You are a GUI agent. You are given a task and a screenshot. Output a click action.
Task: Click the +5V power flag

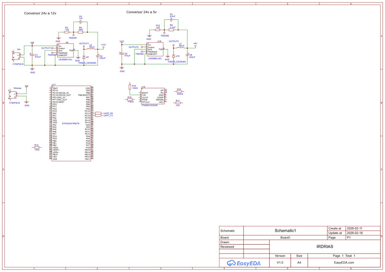click(x=195, y=45)
